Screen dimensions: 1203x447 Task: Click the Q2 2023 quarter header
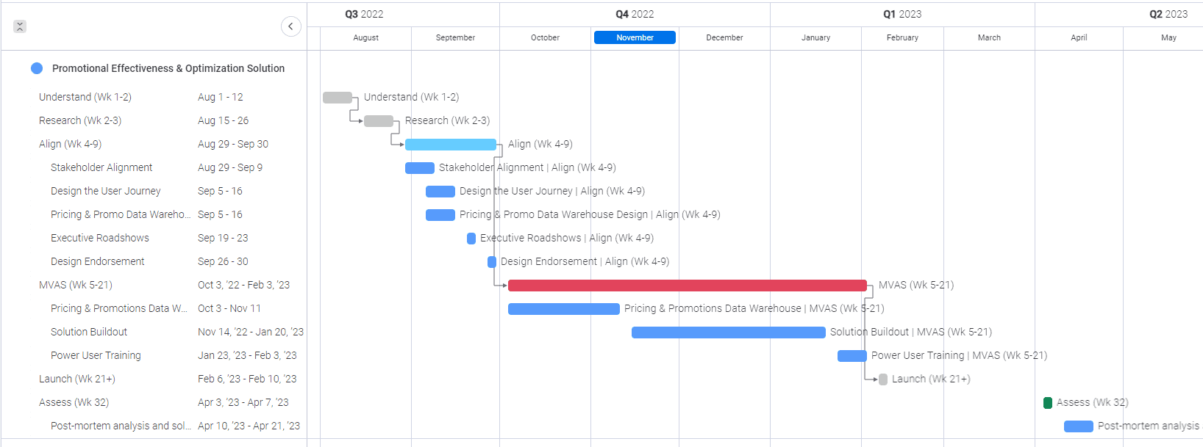[1168, 14]
